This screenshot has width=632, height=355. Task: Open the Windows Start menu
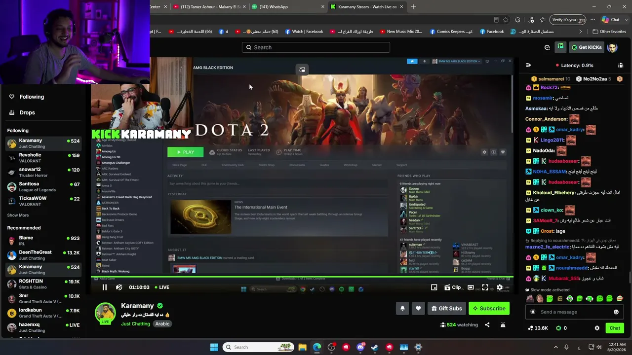214,347
